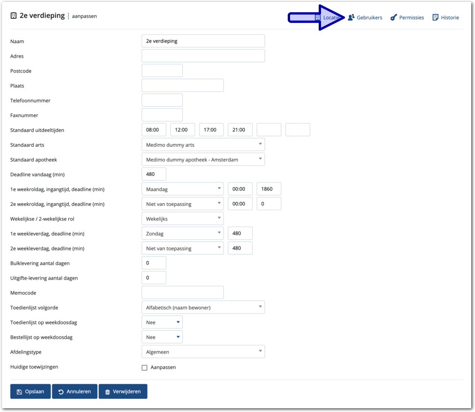
Task: Switch to the Permissies tab
Action: (x=411, y=17)
